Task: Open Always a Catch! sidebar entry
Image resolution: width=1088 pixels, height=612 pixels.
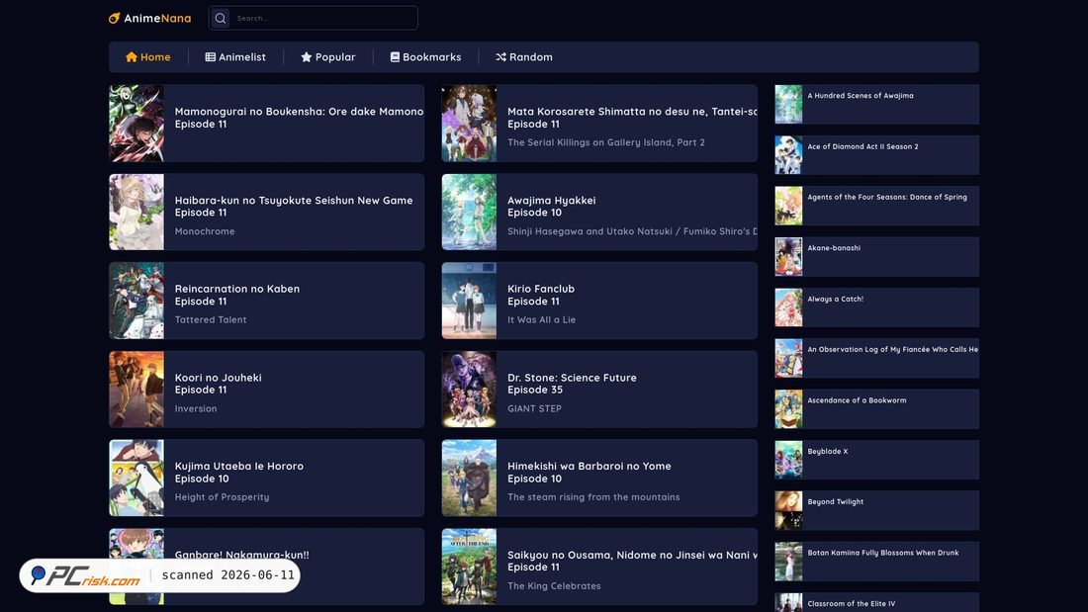Action: tap(877, 307)
